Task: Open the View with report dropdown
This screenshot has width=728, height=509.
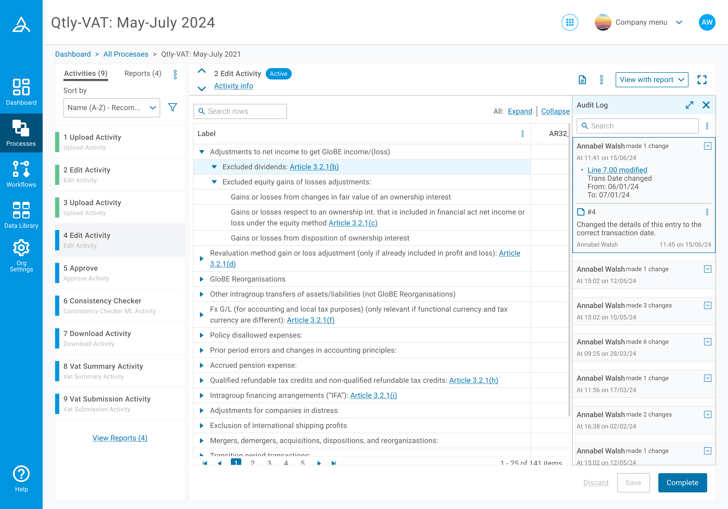Action: (x=652, y=80)
